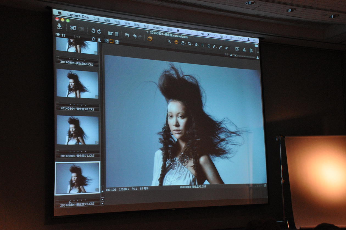Click the Rotate right icon

(x=99, y=31)
